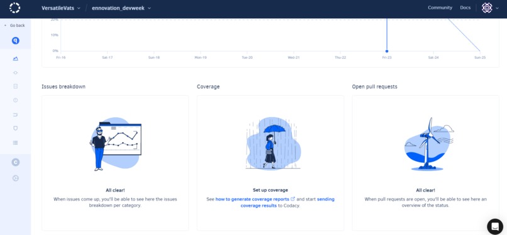The height and width of the screenshot is (235, 507).
Task: Click the Fri-23 axis label
Action: pos(387,58)
